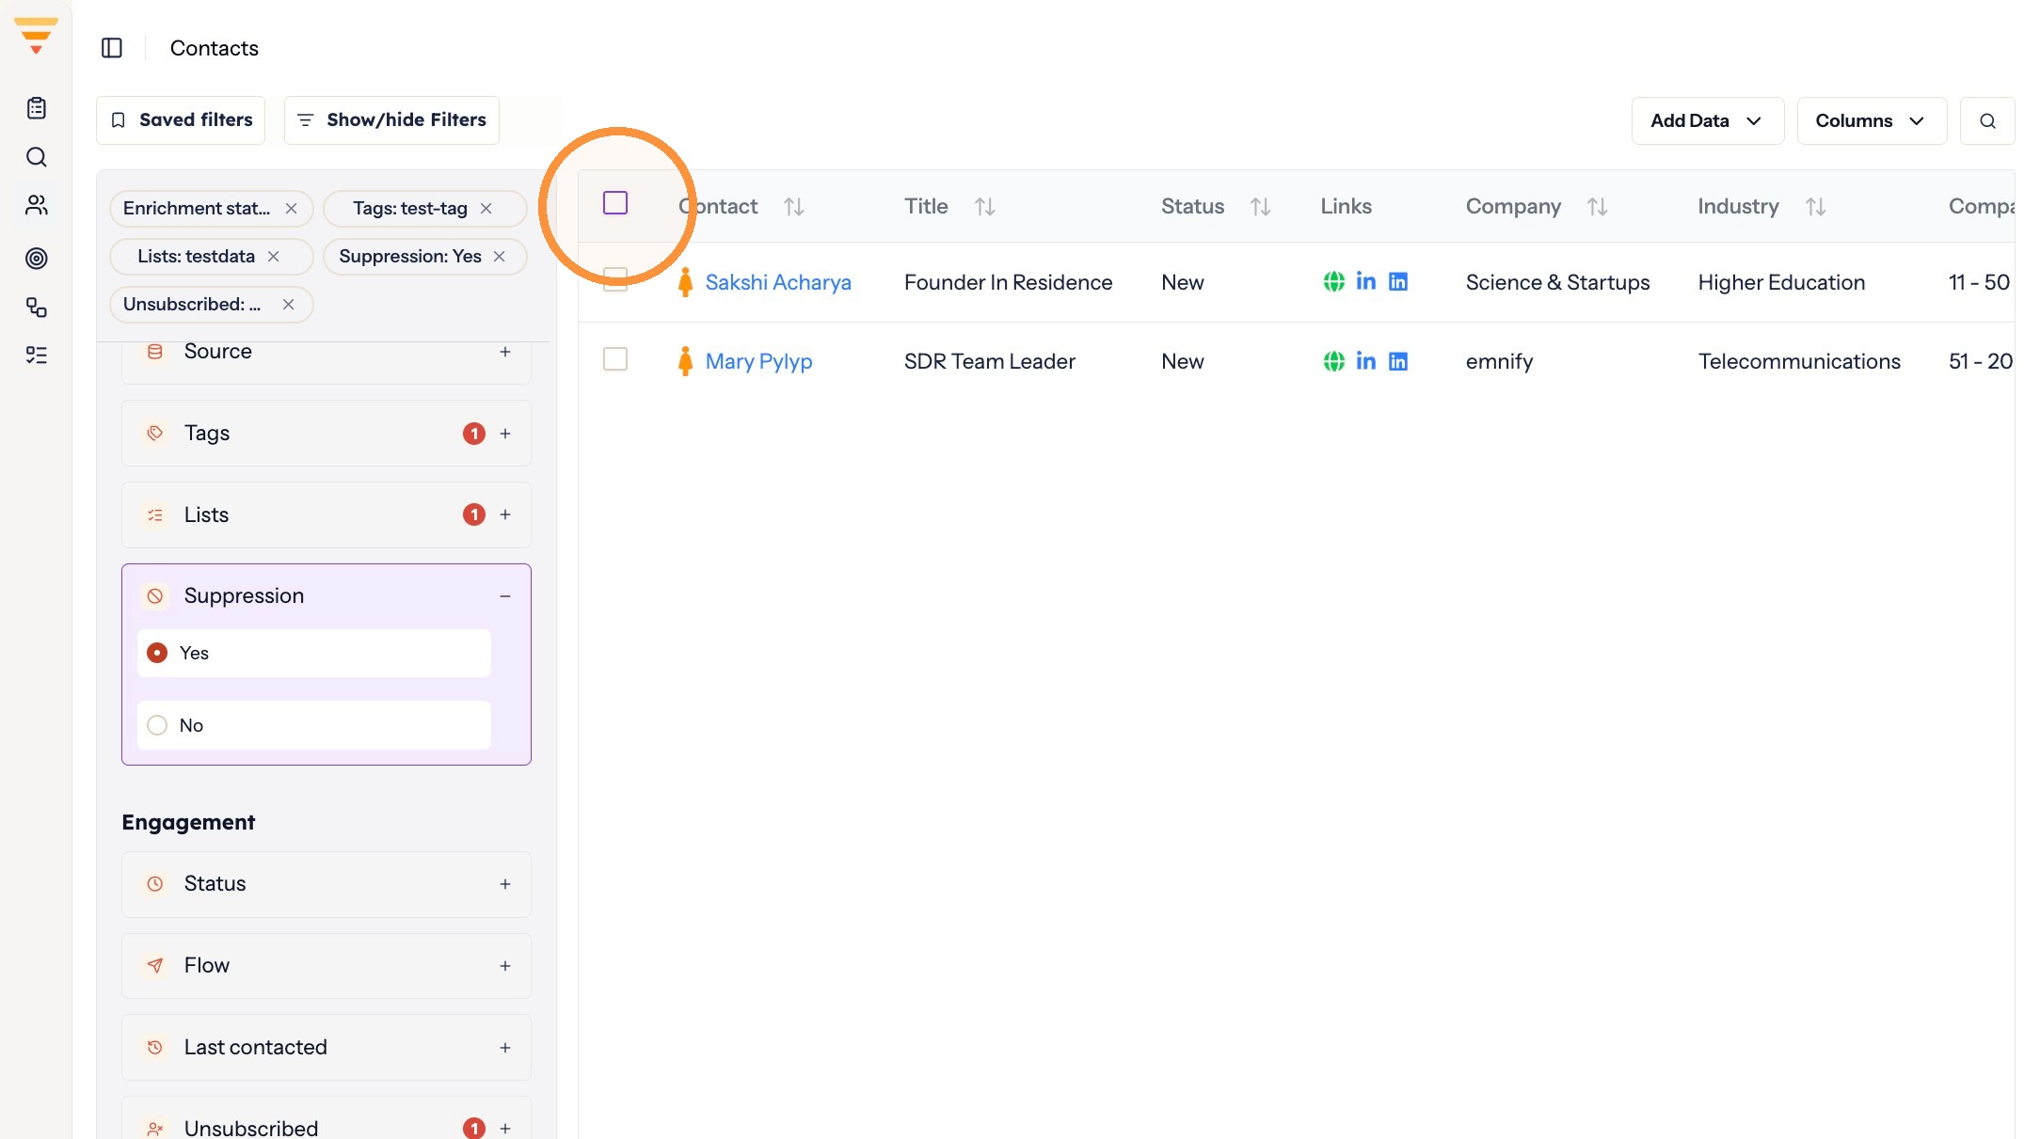The width and height of the screenshot is (2040, 1139).
Task: Open the target icon in left sidebar
Action: coord(37,258)
